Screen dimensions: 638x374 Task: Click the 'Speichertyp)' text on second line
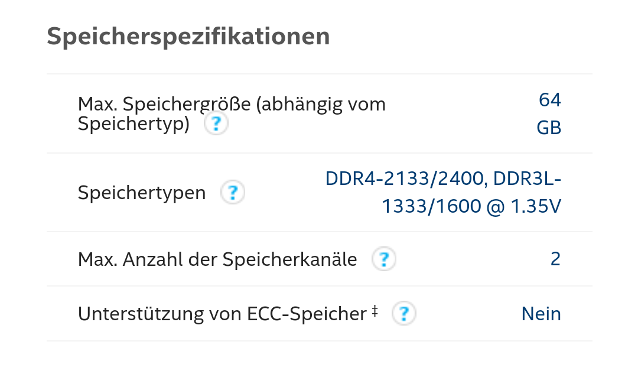coord(134,123)
